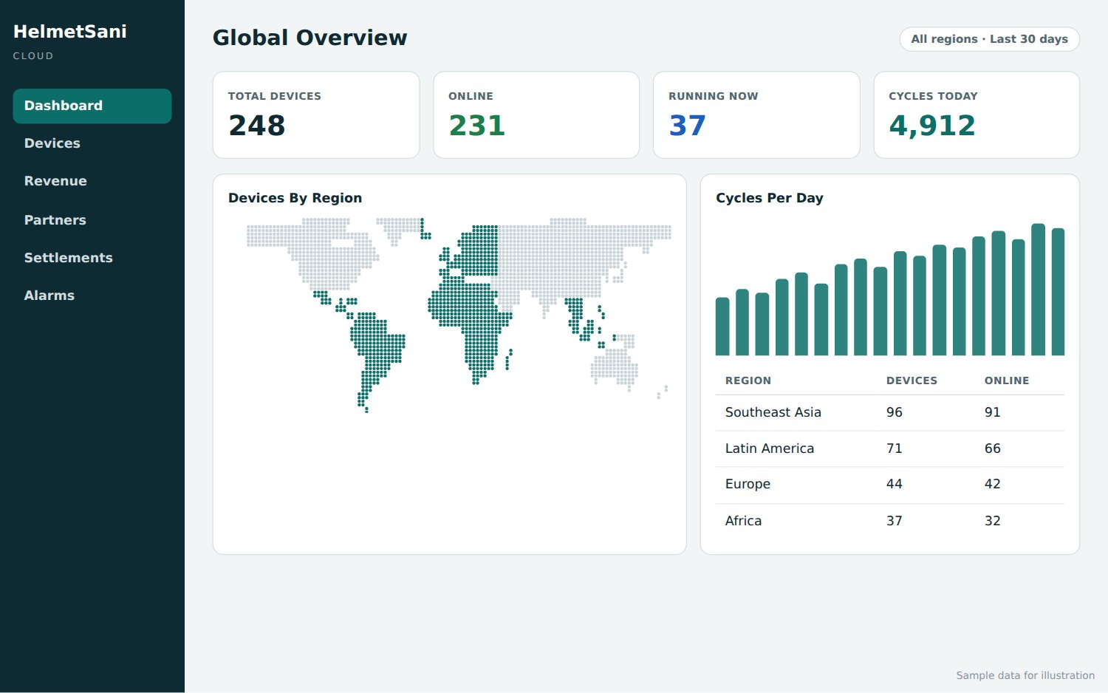Viewport: 1108px width, 693px height.
Task: Click the Cycles Today card
Action: tap(977, 115)
